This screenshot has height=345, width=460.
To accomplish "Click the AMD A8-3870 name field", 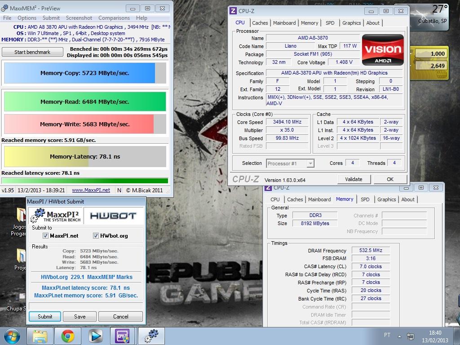I will (x=313, y=38).
